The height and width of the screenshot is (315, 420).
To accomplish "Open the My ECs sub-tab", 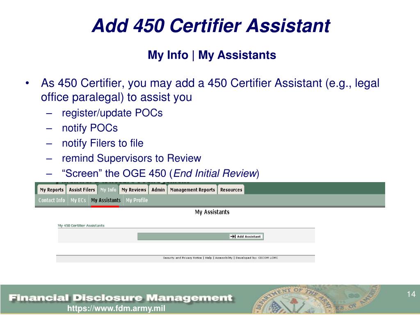I will click(78, 200).
